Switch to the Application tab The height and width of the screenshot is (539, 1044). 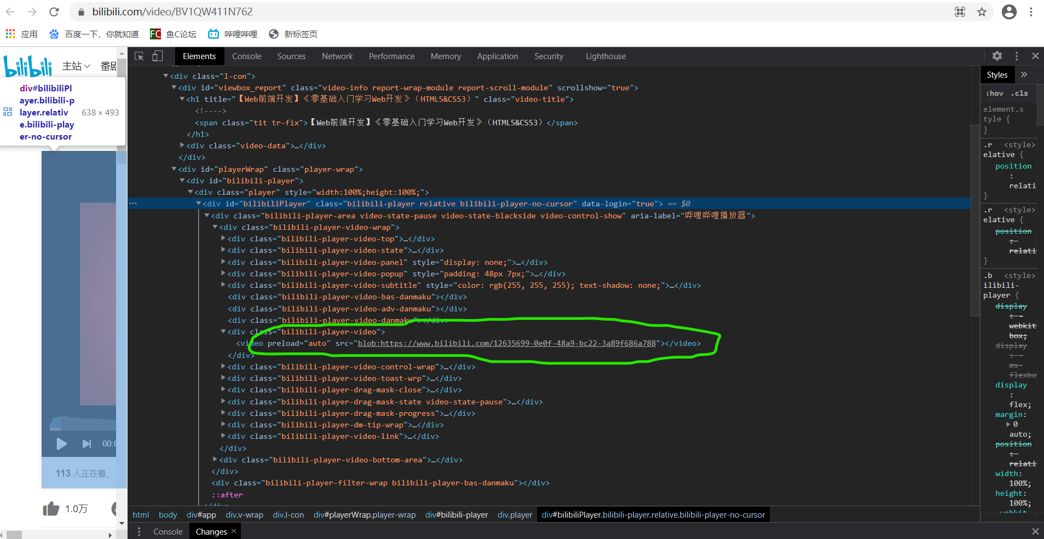tap(497, 56)
